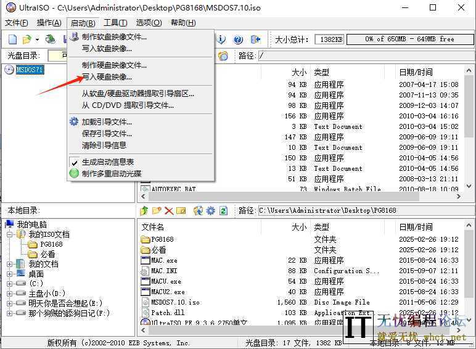The width and height of the screenshot is (476, 349).
Task: Toggle 生成启动信息表 checked option
Action: pos(107,162)
